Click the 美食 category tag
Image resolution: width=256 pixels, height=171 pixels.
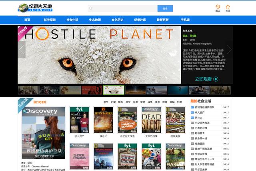(157, 102)
